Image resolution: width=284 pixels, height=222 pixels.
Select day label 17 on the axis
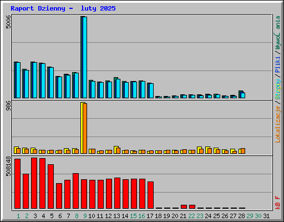coord(150,216)
